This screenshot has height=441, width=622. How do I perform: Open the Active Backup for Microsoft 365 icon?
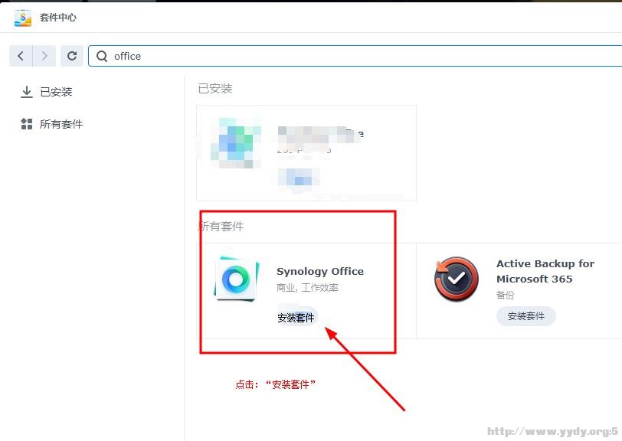457,279
